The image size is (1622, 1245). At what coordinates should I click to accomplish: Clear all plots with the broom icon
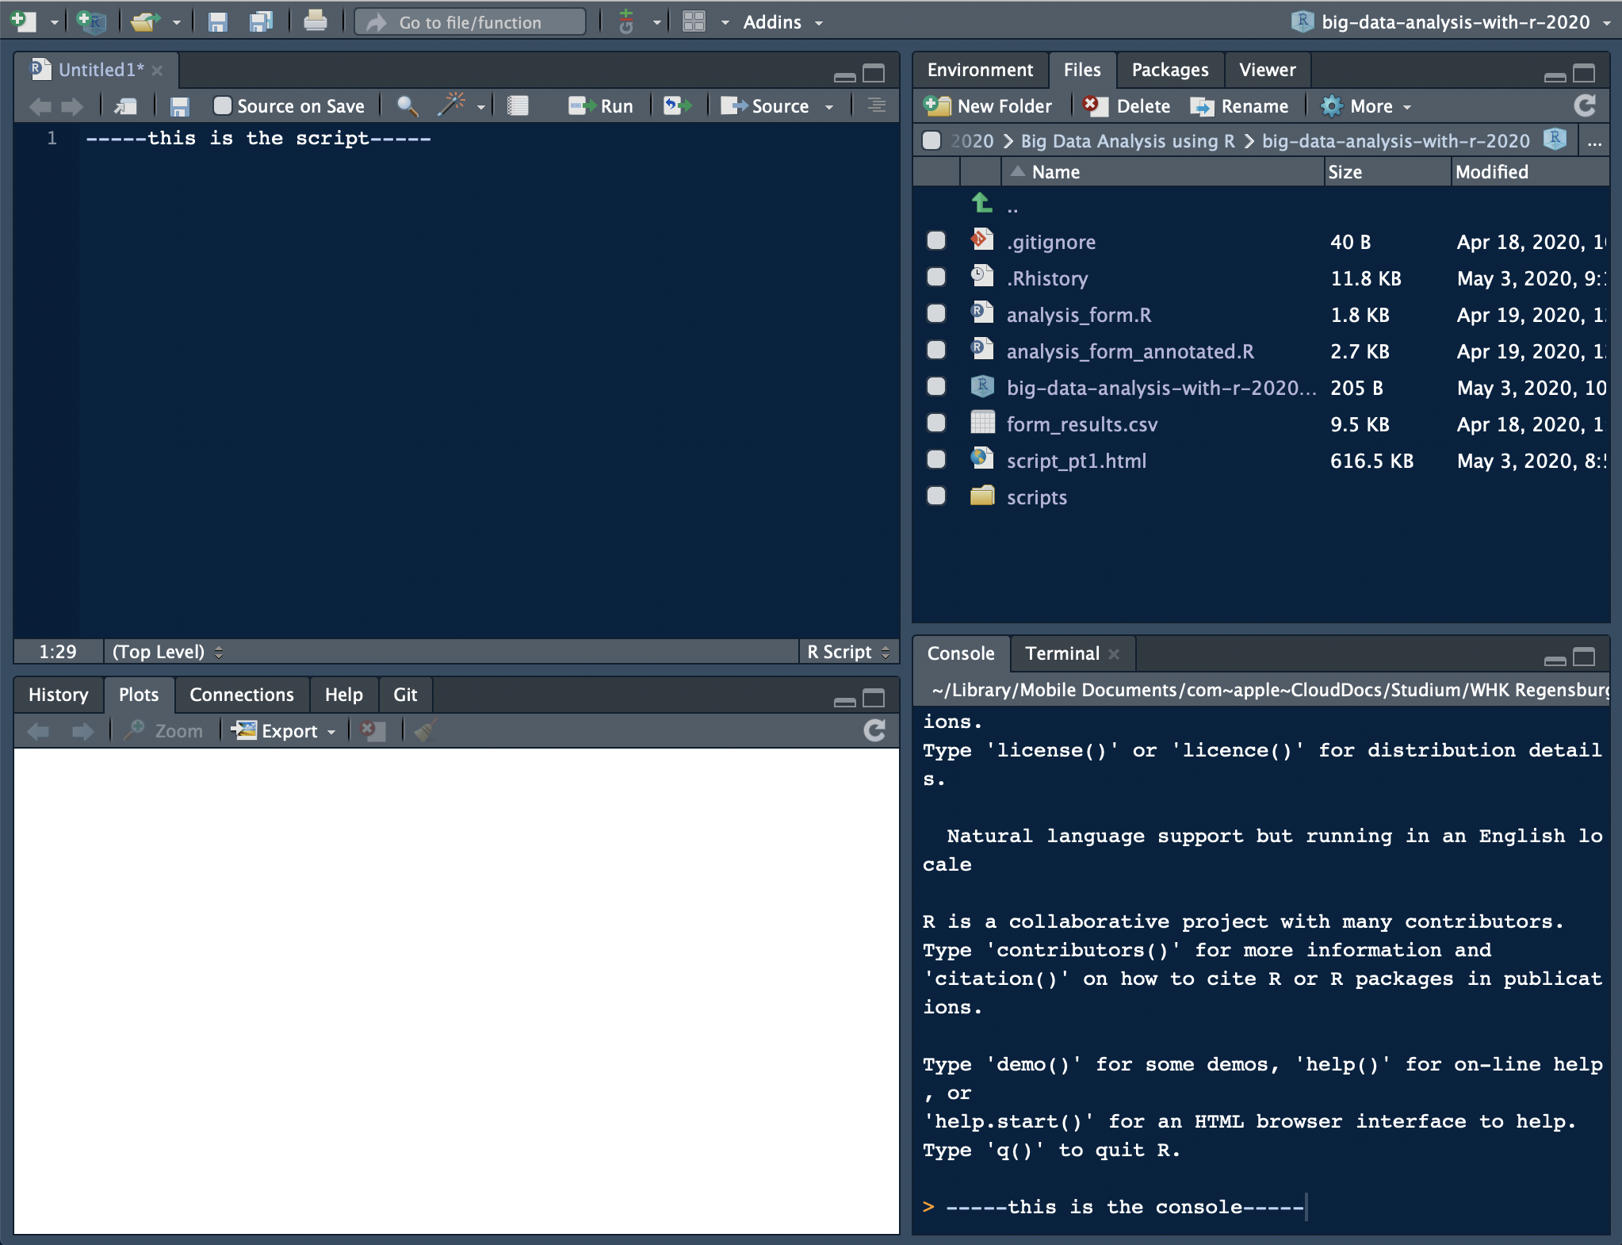pos(425,730)
